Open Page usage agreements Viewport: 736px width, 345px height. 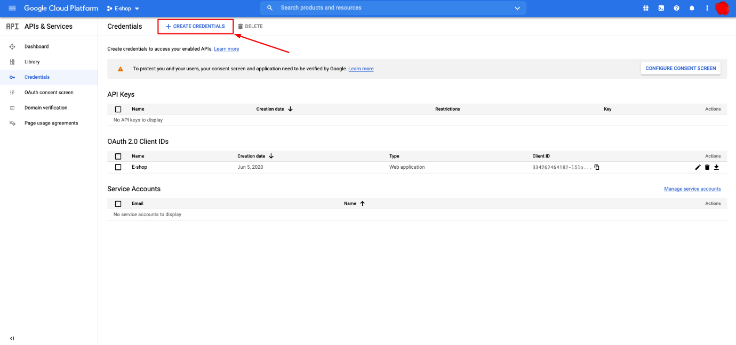pos(51,123)
